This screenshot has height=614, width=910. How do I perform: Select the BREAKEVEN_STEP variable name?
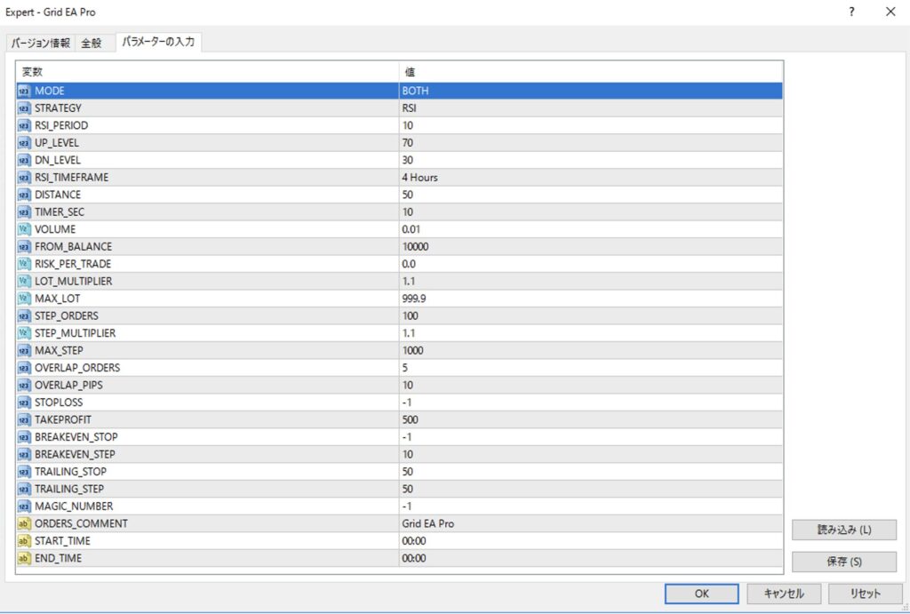coord(75,454)
